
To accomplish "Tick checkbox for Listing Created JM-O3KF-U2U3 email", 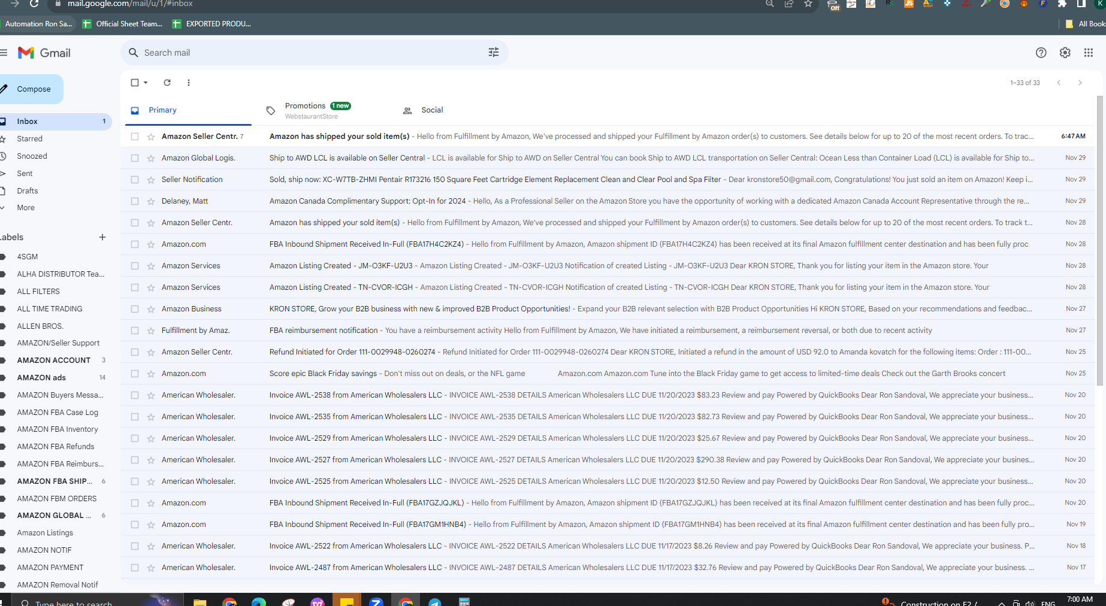I will 135,266.
